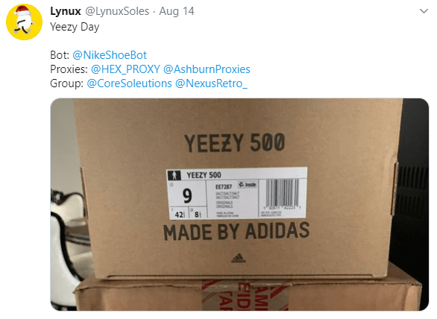Click the pedestrian icon on label
The image size is (437, 319).
click(x=175, y=175)
